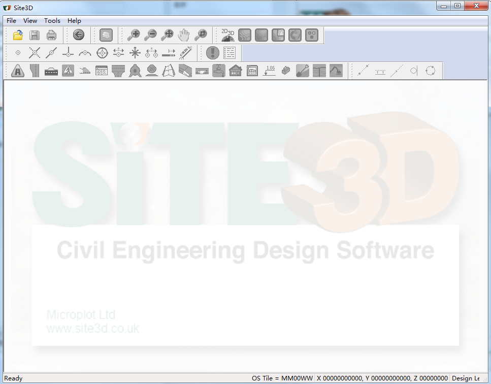Click the pipe in trench icon
Image resolution: width=491 pixels, height=384 pixels.
click(x=202, y=71)
